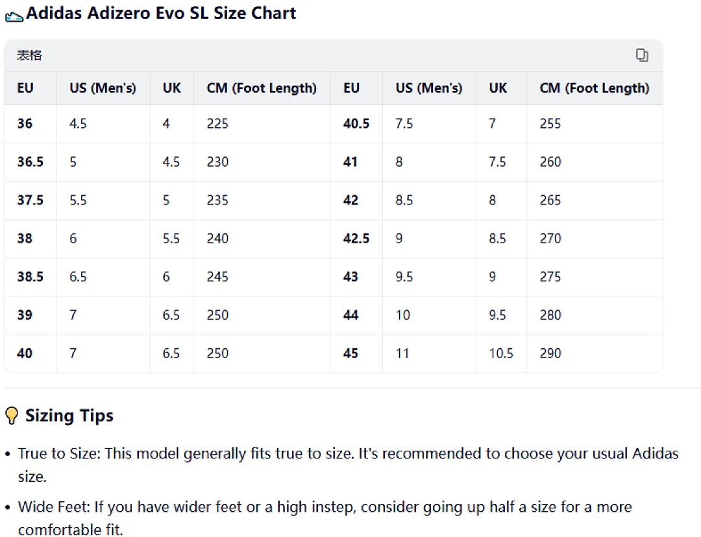Viewport: 701px width, 537px height.
Task: Copy the size chart table
Action: [642, 55]
